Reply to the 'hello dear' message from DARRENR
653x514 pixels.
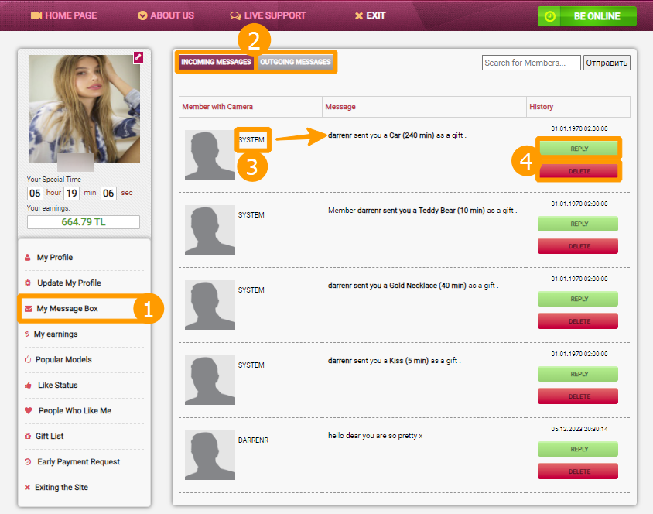579,449
